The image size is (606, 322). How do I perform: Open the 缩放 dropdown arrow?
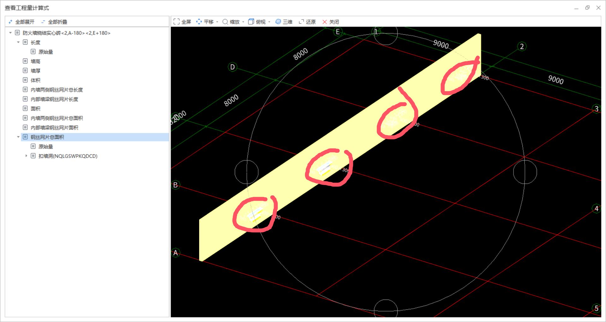pos(243,22)
